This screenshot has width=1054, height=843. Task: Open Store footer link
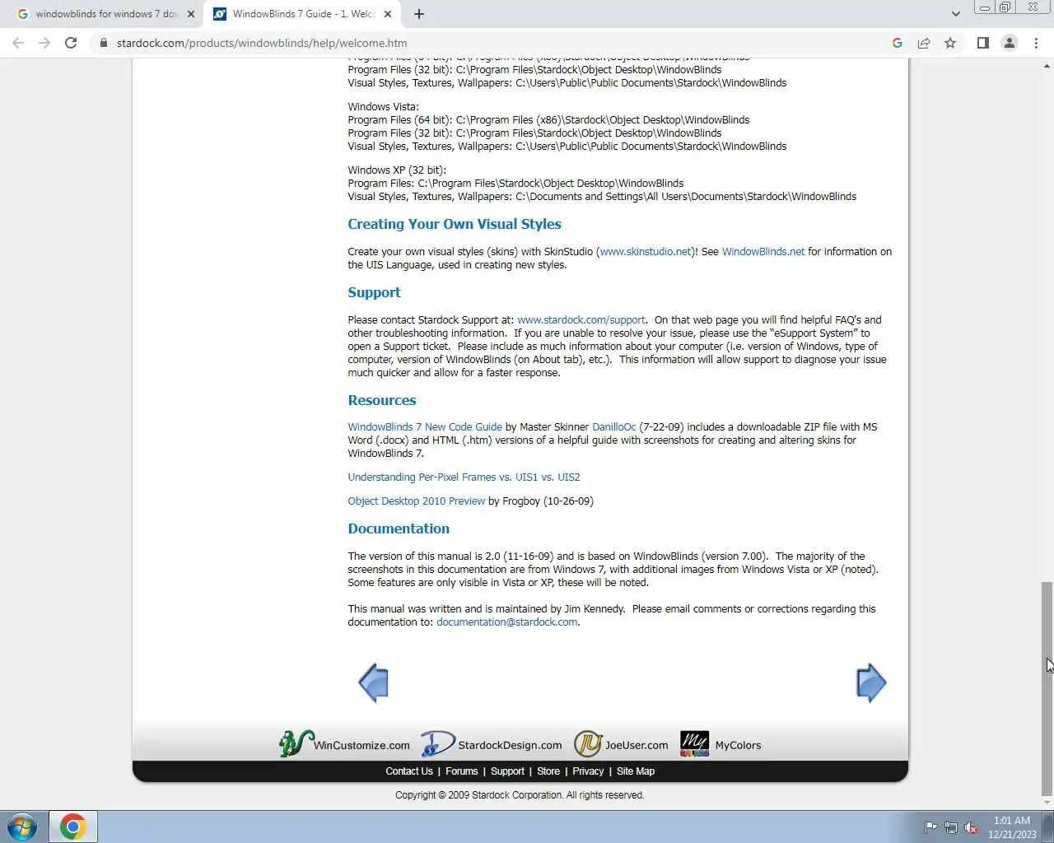548,771
